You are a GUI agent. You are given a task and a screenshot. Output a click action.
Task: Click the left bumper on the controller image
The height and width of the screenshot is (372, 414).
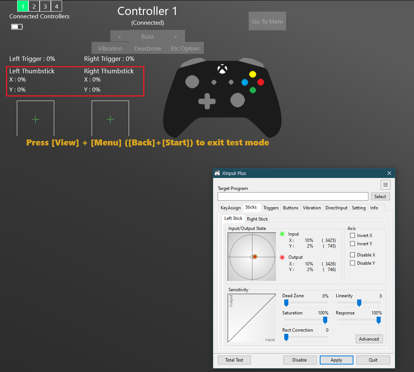(193, 63)
